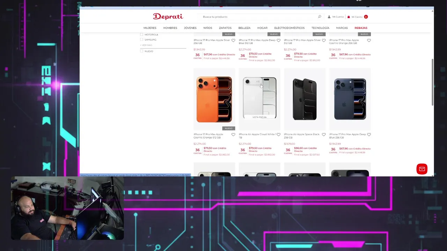
Task: Open the Deprati logo home link
Action: tap(168, 16)
